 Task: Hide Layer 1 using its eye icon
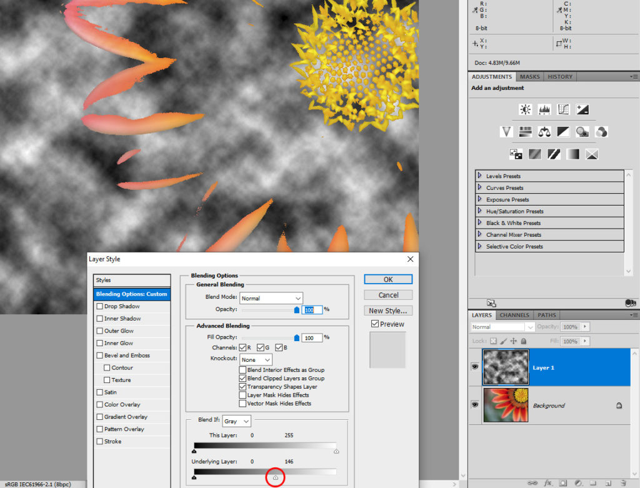coord(474,367)
